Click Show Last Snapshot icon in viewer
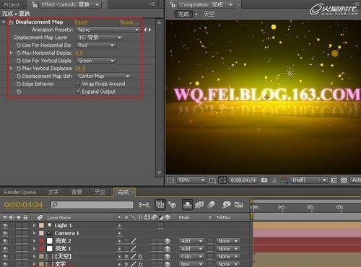Viewport: 361px width, 267px height. (x=274, y=180)
